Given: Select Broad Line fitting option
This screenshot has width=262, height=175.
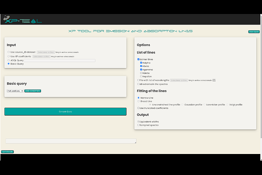Looking at the screenshot, I should (x=138, y=101).
